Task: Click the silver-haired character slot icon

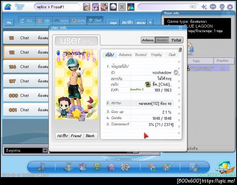Action: (87, 7)
